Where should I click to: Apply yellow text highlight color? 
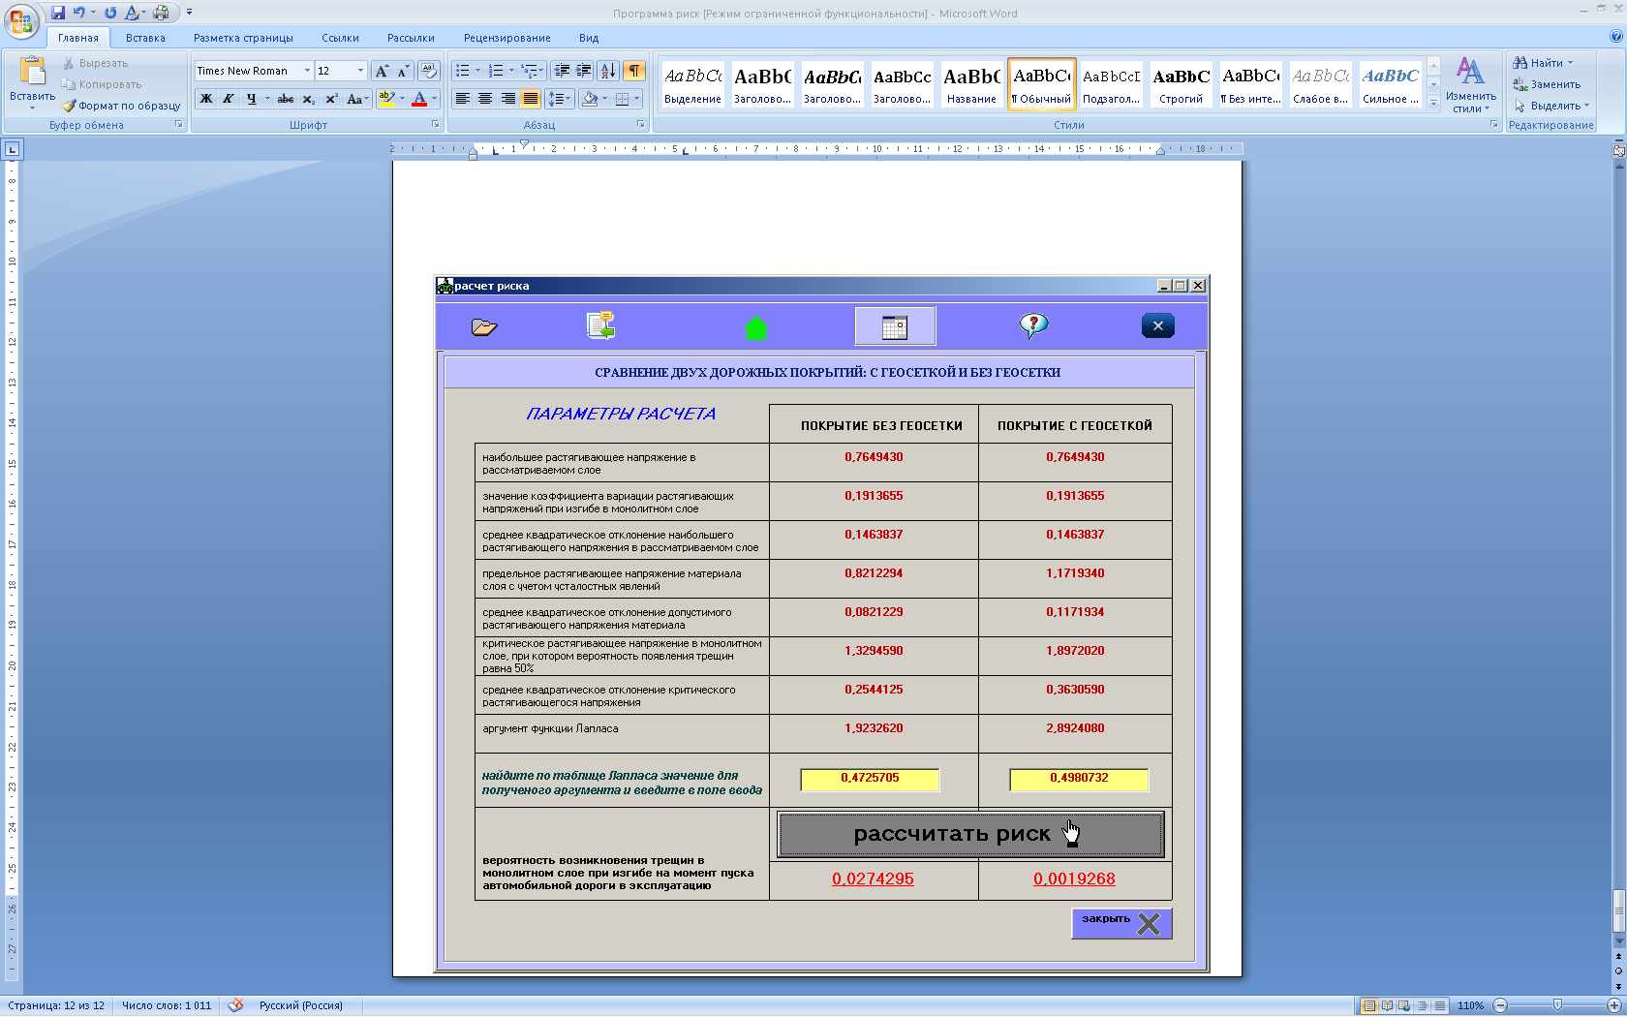coord(386,99)
